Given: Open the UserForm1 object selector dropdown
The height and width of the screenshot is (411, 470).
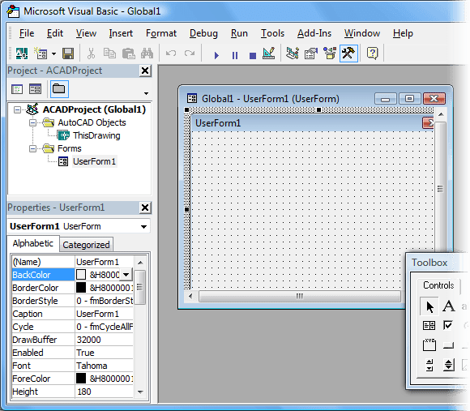Looking at the screenshot, I should pyautogui.click(x=144, y=227).
